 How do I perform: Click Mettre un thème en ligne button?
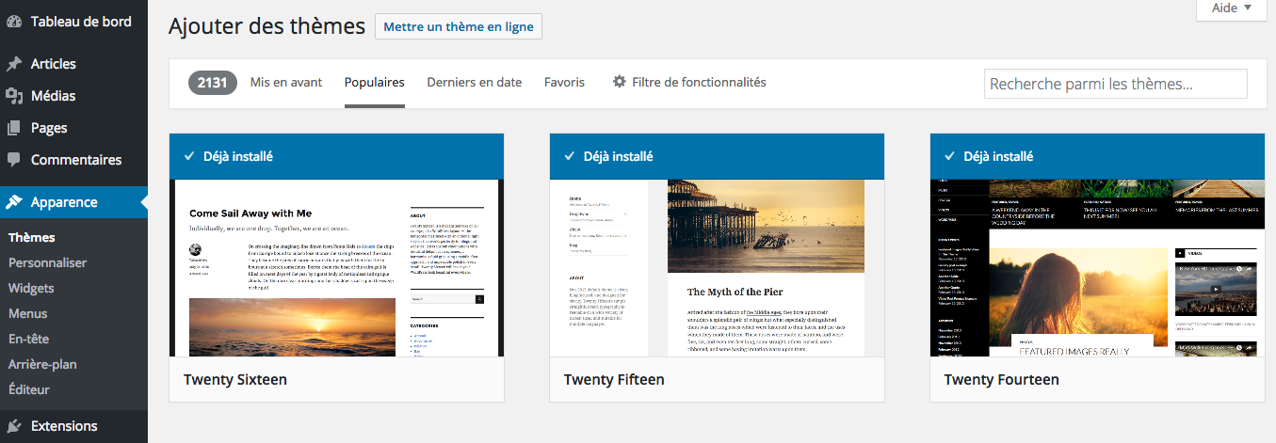click(459, 26)
